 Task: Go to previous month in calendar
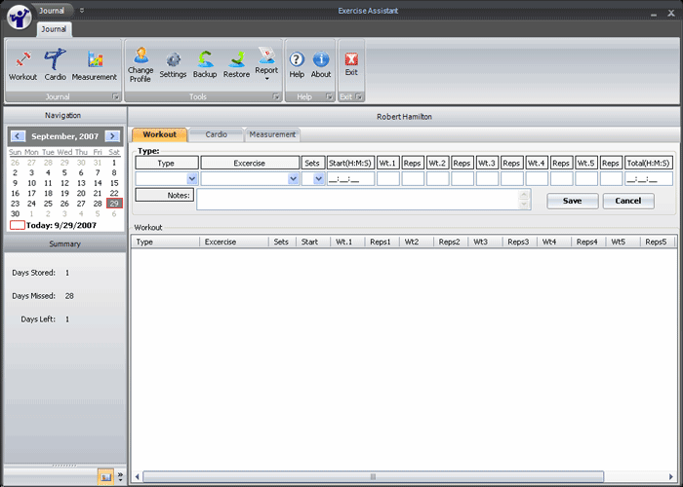(x=18, y=136)
